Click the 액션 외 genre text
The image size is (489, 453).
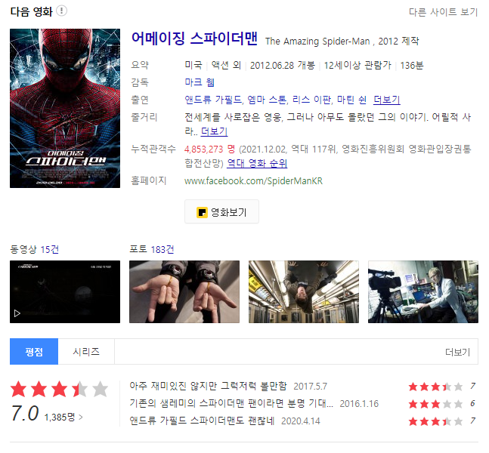[226, 66]
